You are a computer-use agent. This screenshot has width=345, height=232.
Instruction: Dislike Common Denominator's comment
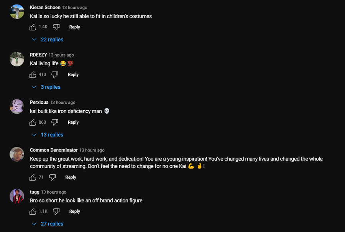point(53,177)
